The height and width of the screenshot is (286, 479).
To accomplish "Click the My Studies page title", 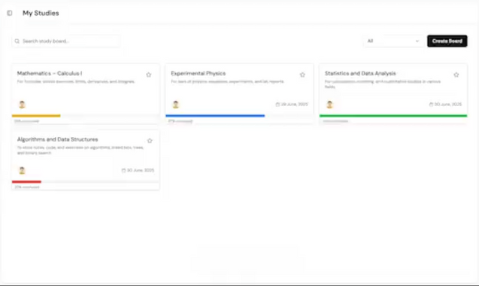I will [x=41, y=13].
